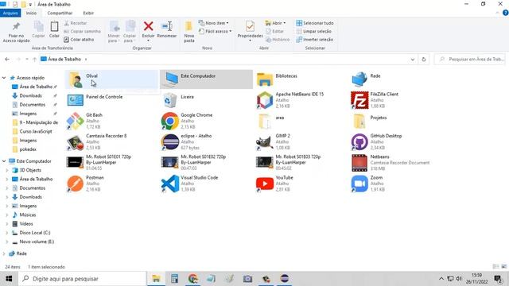
Task: Expand the address bar history dropdown
Action: [x=413, y=60]
